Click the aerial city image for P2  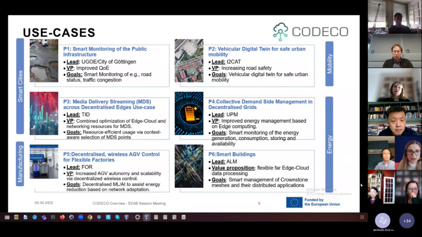click(x=189, y=61)
